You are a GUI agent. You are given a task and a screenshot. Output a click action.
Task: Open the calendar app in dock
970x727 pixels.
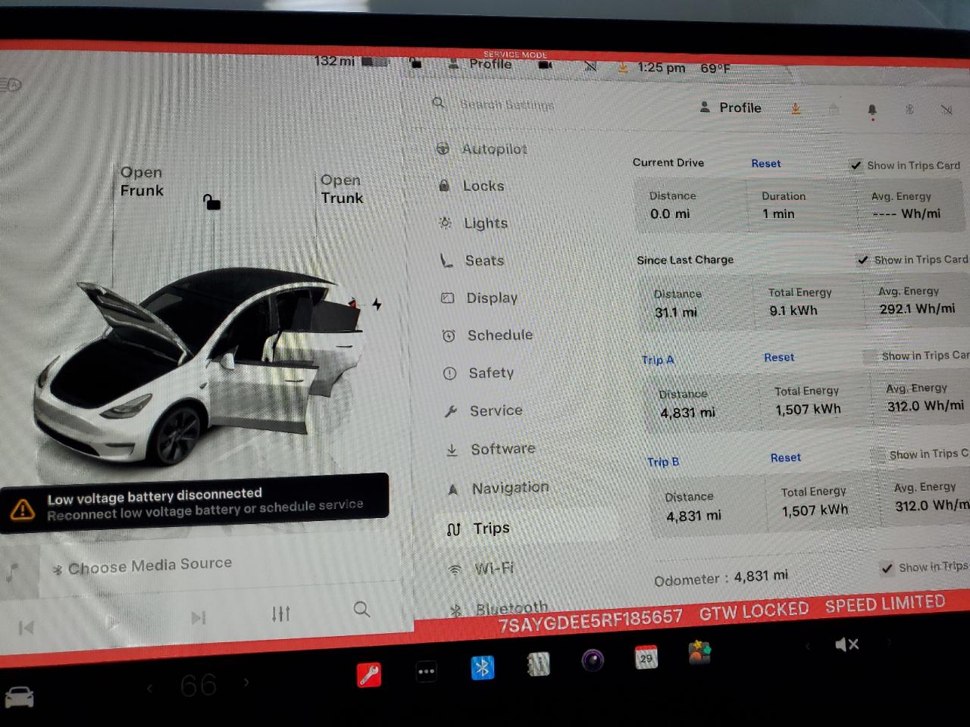(x=646, y=657)
